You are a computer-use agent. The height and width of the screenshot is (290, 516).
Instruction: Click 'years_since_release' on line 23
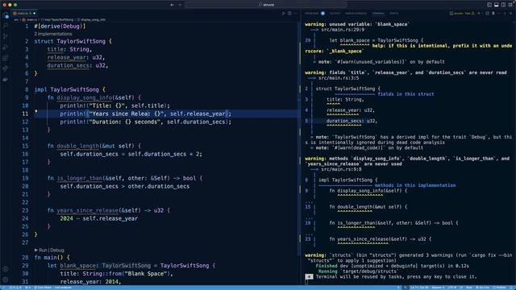(x=88, y=210)
